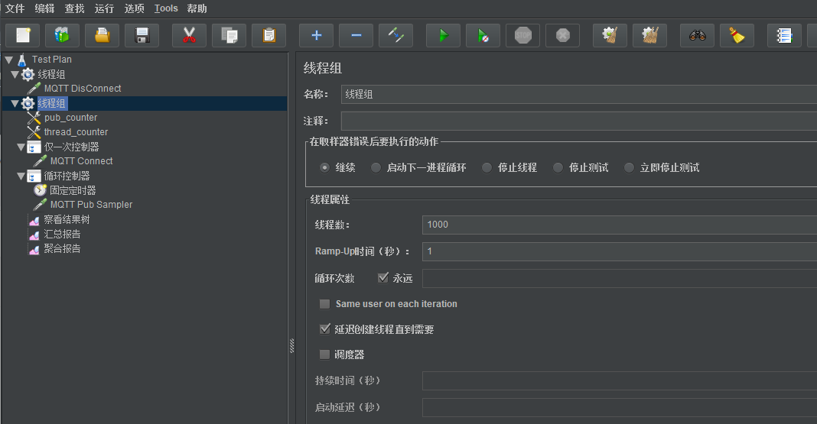The width and height of the screenshot is (817, 424).
Task: Clear results with single broom icon
Action: [x=610, y=35]
